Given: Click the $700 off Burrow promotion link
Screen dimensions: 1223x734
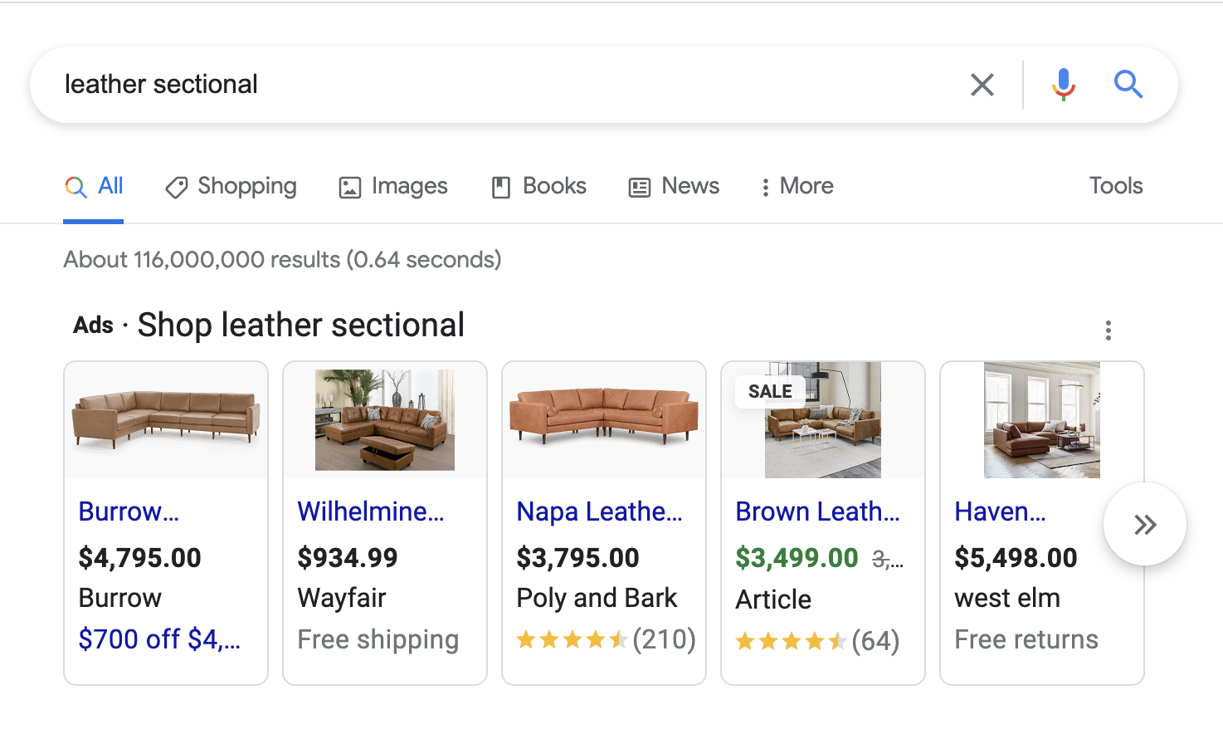Looking at the screenshot, I should tap(159, 639).
